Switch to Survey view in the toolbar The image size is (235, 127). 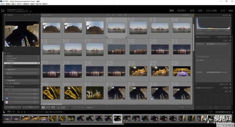[x=58, y=107]
